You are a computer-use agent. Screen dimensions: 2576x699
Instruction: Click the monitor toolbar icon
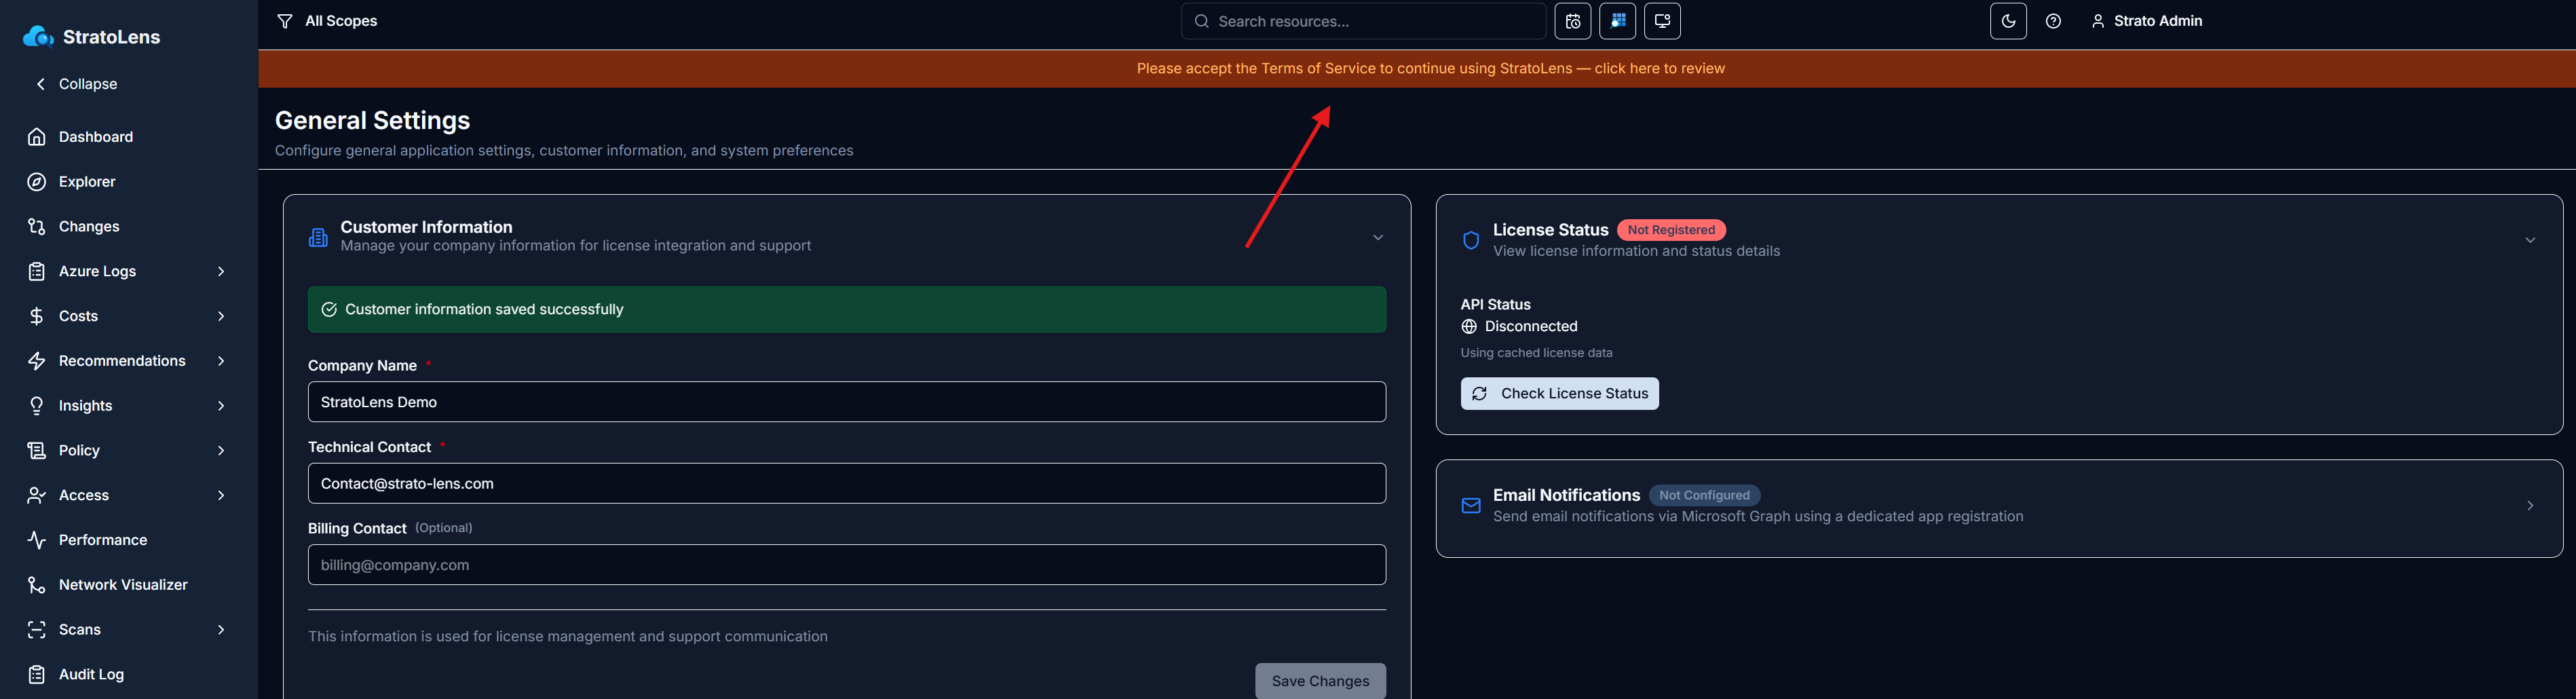[1662, 21]
